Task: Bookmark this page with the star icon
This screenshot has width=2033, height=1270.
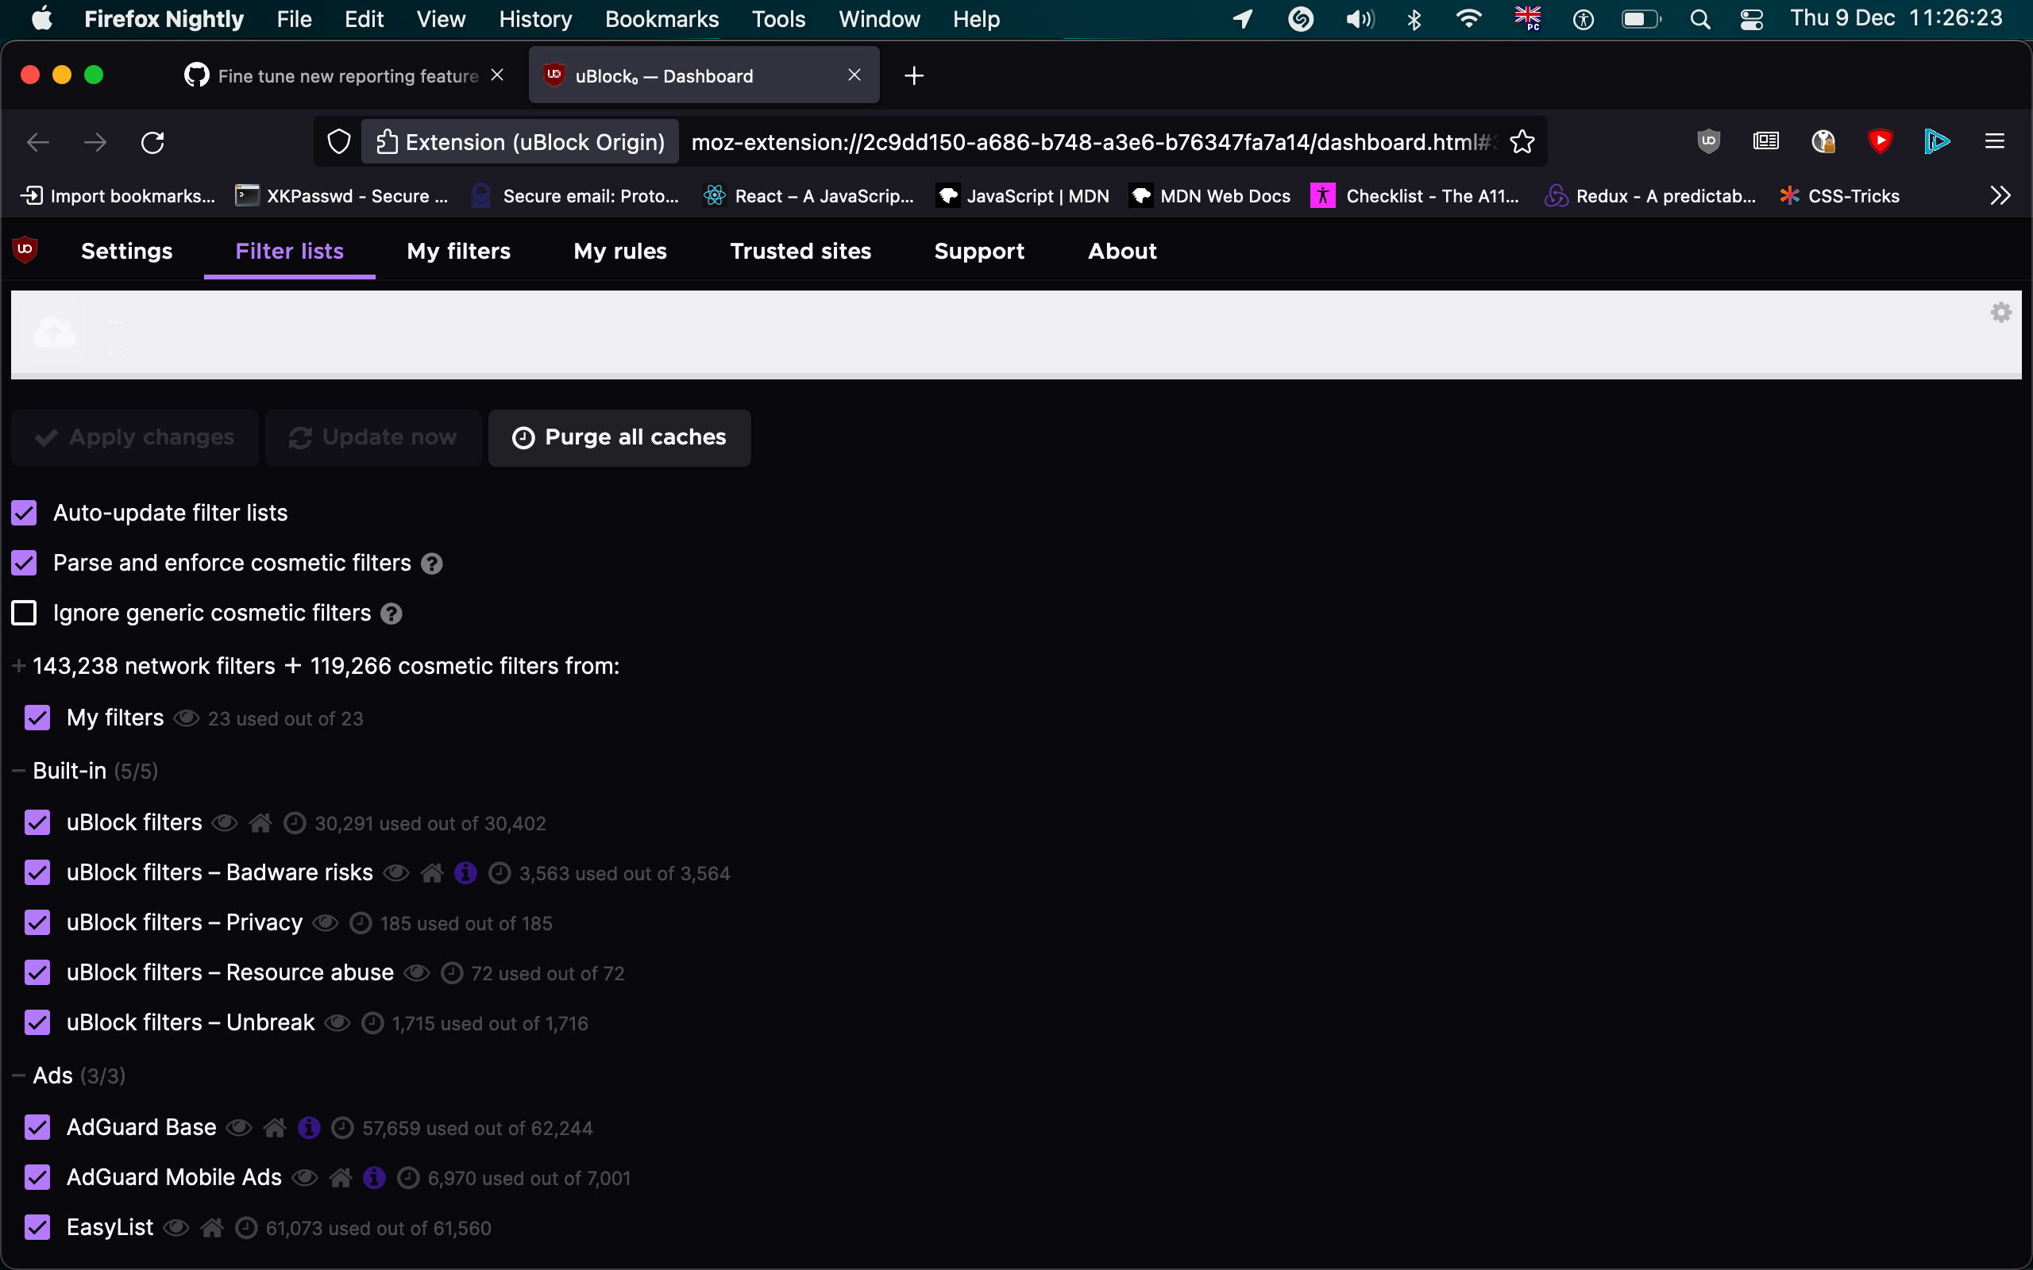Action: pos(1522,141)
